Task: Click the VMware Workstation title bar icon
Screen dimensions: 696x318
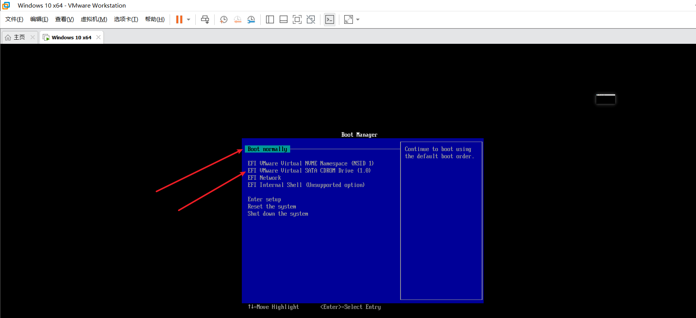Action: point(6,5)
